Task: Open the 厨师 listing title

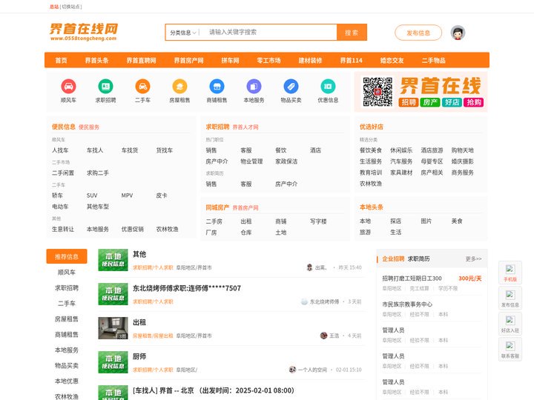Action: [x=139, y=356]
